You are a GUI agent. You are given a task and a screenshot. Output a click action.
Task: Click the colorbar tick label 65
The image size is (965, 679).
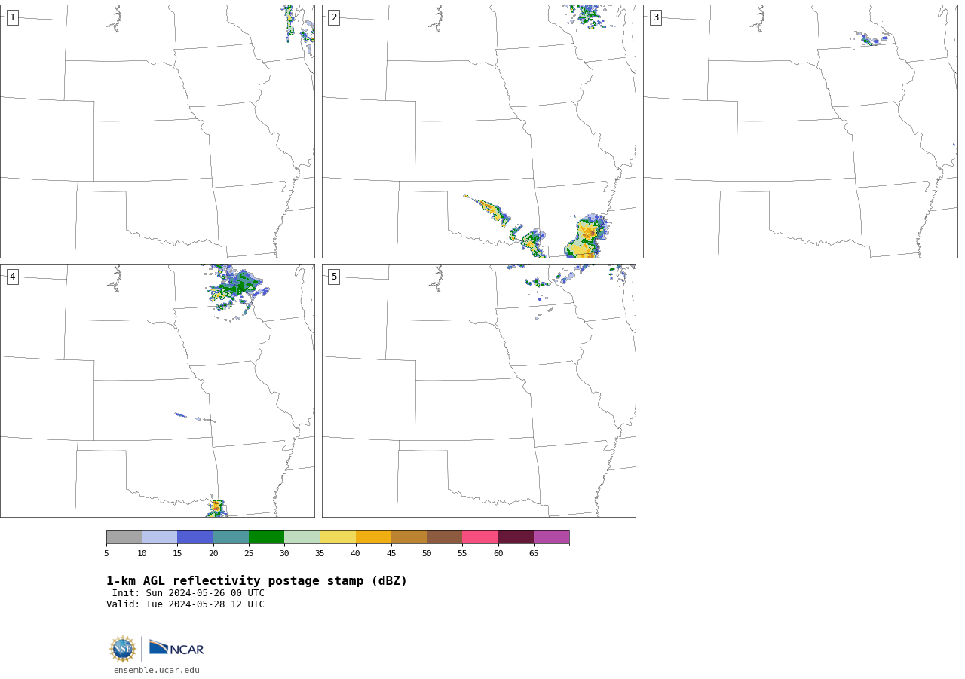534,554
